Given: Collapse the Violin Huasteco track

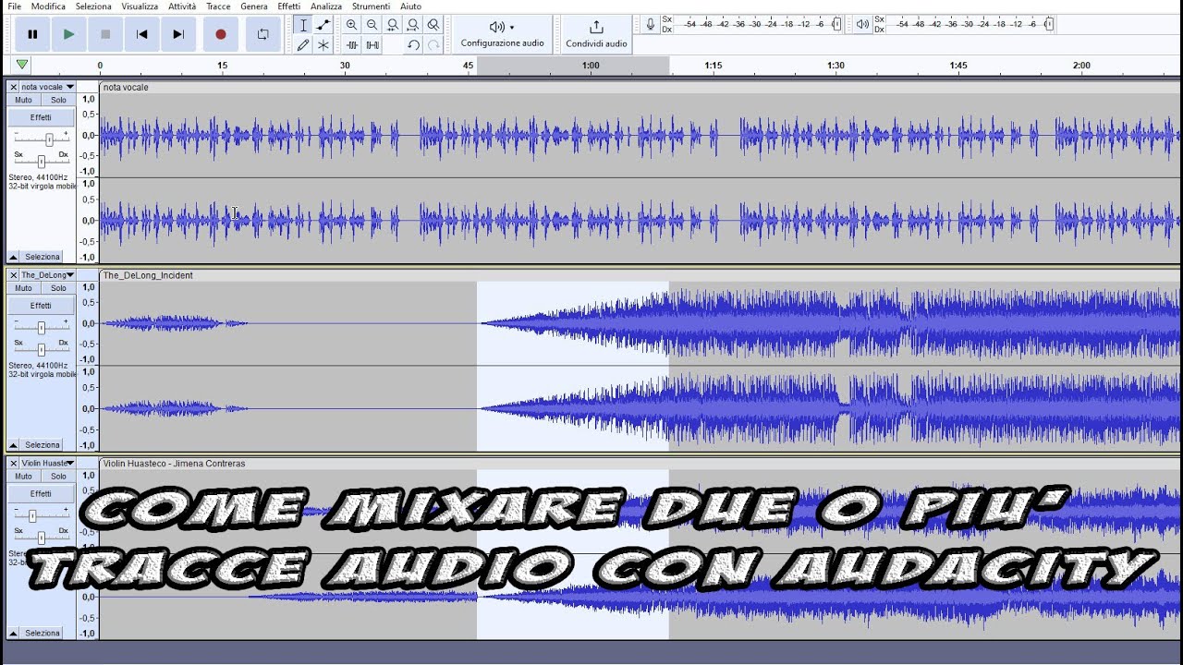Looking at the screenshot, I should point(14,634).
